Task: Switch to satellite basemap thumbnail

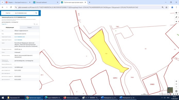Action: point(170,90)
